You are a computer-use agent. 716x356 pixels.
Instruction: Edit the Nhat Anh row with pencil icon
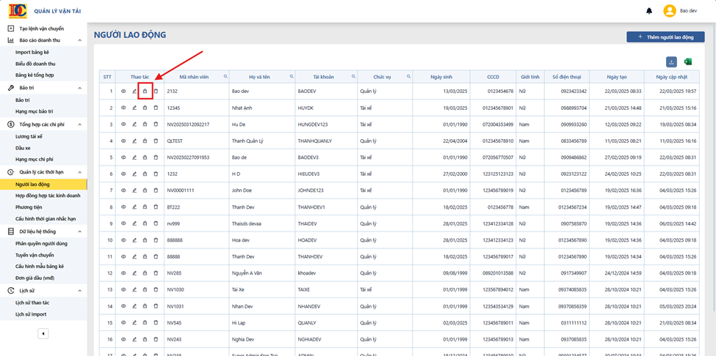tap(134, 108)
